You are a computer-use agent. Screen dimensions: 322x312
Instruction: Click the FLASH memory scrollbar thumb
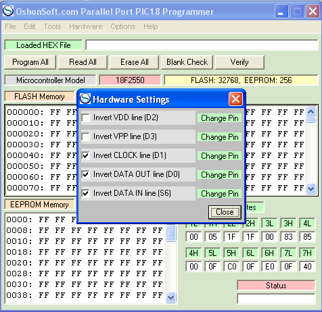click(311, 120)
